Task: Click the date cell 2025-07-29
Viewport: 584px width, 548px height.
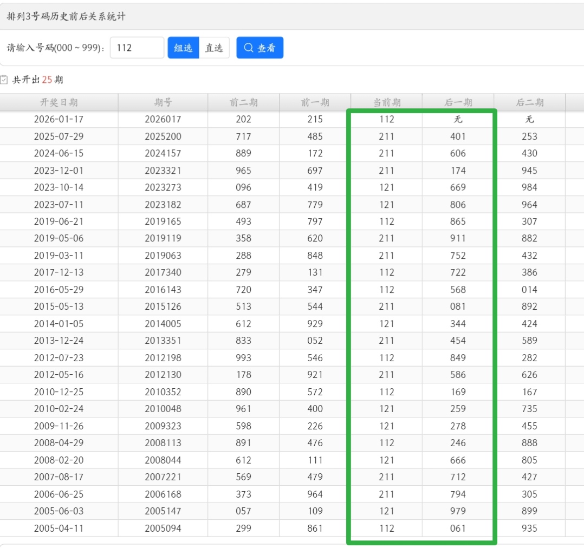Action: tap(59, 136)
